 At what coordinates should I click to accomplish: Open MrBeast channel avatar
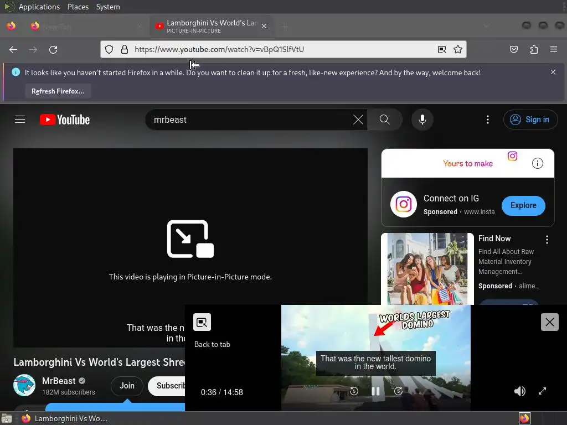tap(24, 385)
